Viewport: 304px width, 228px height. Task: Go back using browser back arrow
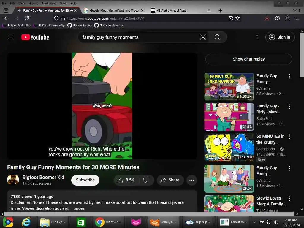pyautogui.click(x=7, y=18)
